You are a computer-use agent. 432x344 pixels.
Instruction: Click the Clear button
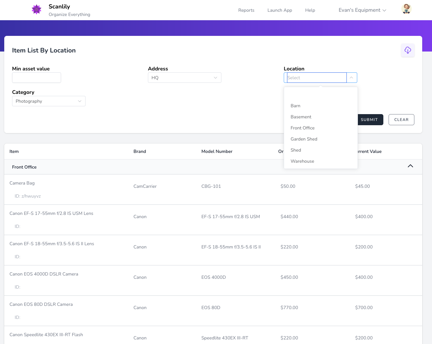click(x=401, y=120)
